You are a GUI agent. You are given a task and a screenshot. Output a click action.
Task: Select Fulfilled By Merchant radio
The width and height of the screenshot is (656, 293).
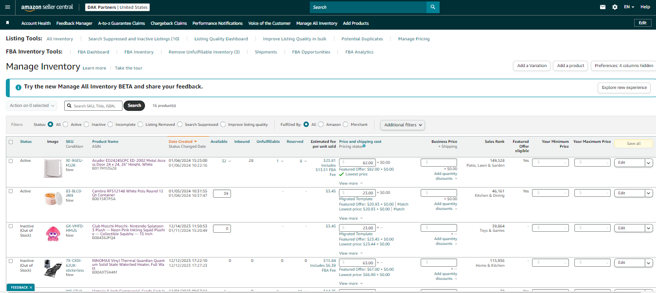tap(346, 124)
